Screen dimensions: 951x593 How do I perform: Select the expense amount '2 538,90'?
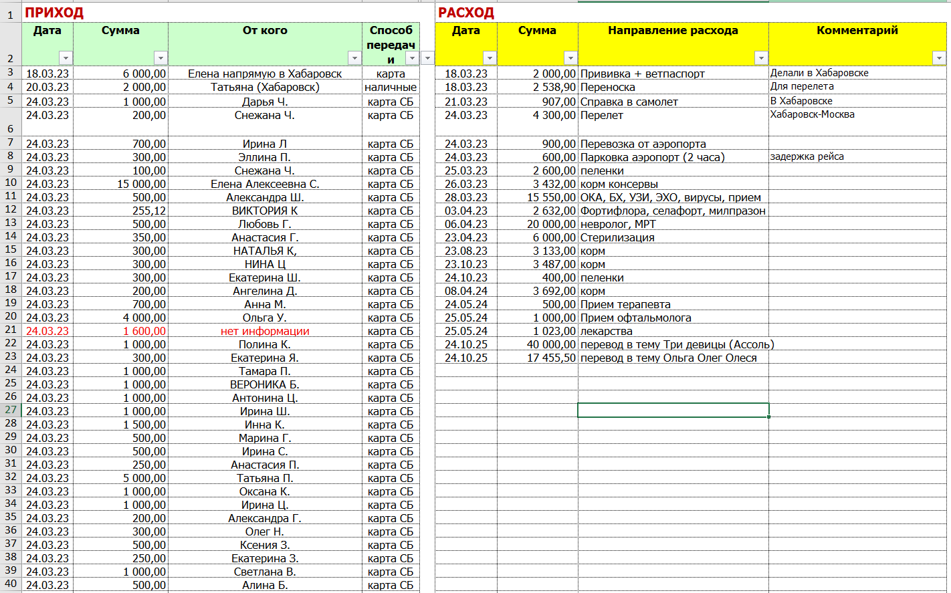[538, 87]
